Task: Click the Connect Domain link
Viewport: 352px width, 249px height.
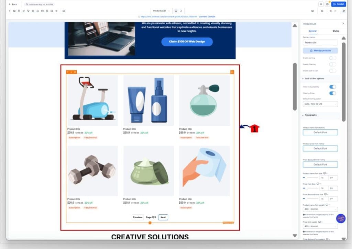Action: (207, 16)
